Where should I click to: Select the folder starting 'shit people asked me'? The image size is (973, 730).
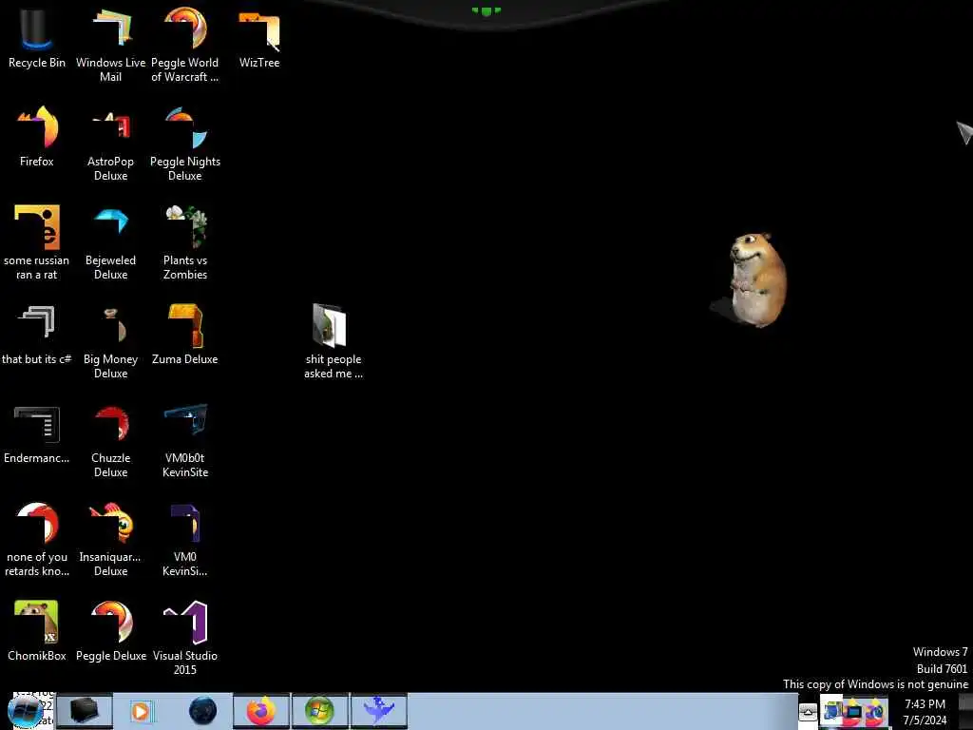[x=334, y=341]
